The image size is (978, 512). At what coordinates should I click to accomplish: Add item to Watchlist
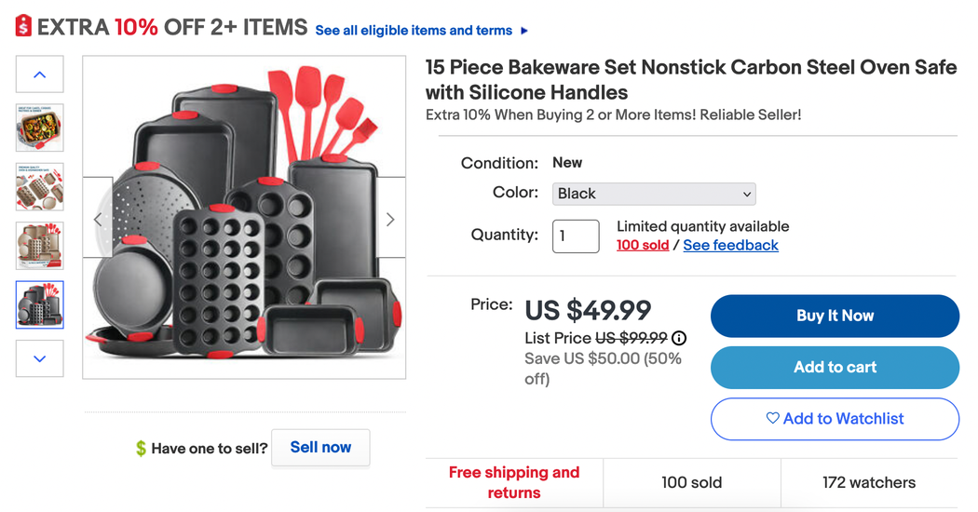point(835,419)
